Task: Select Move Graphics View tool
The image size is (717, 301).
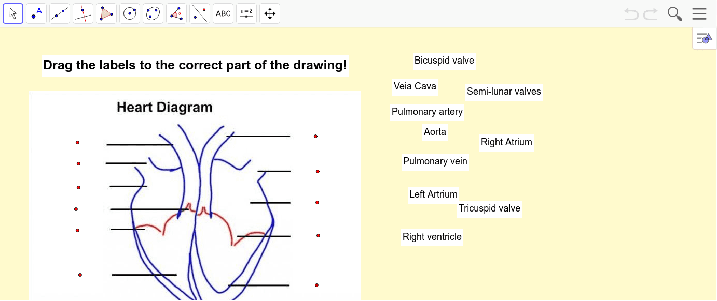Action: pos(270,13)
